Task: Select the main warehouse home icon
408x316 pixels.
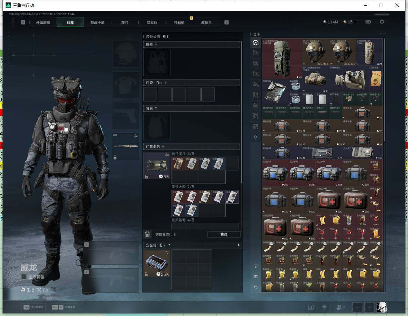Action: click(x=255, y=43)
